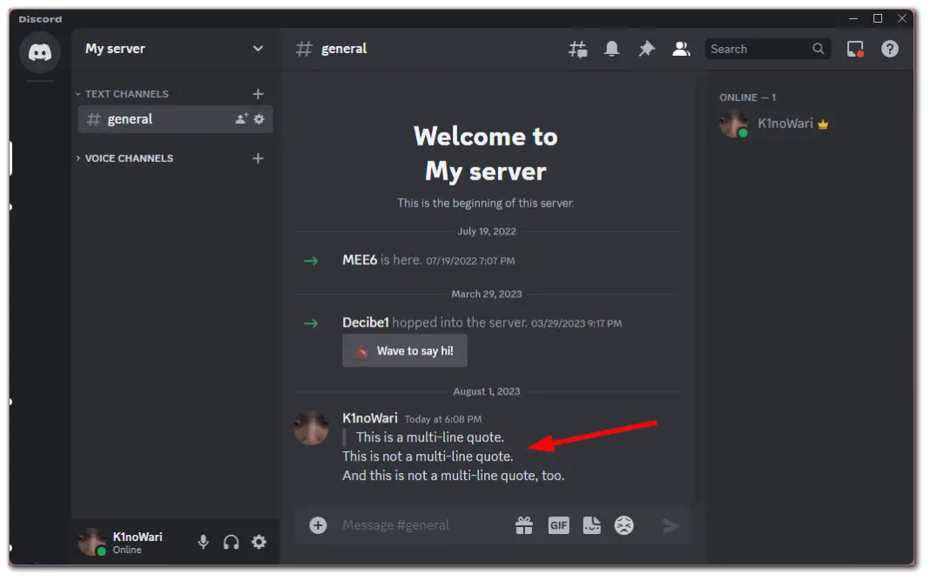The image size is (930, 581).
Task: Deafen with the headphones toggle
Action: [231, 541]
